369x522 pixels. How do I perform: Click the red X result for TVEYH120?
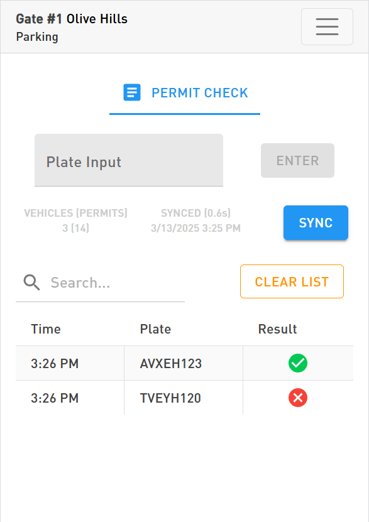point(298,398)
